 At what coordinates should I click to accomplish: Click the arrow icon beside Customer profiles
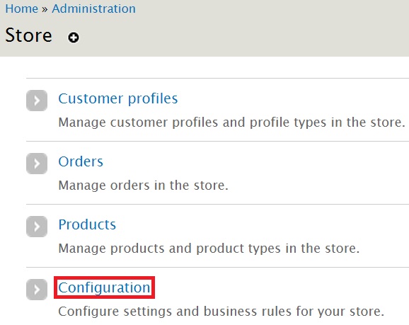(37, 101)
